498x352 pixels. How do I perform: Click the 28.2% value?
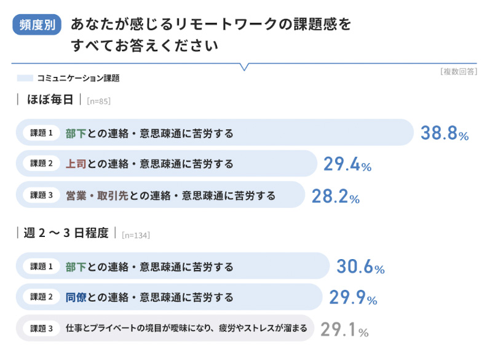335,196
